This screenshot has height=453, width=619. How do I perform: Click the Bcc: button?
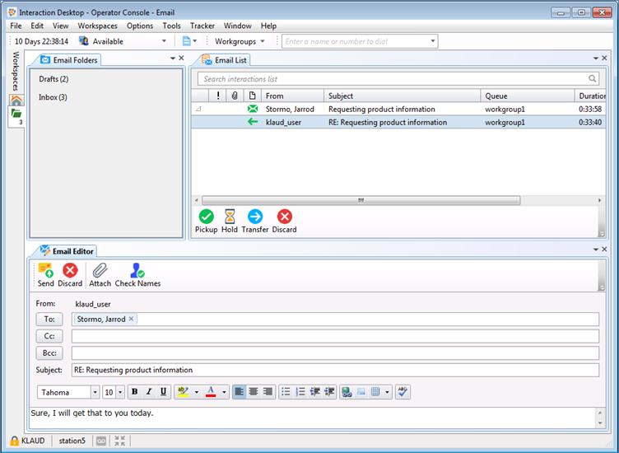pos(49,353)
